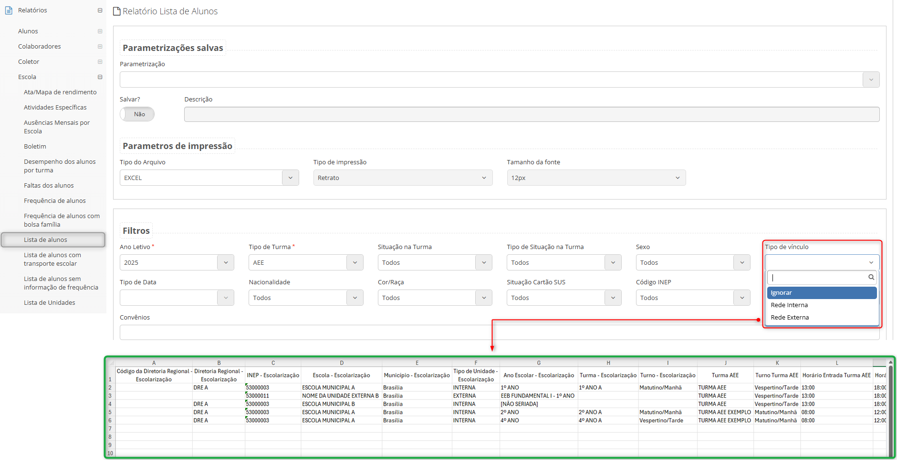This screenshot has width=897, height=460.
Task: Click the [NÃO SERIADA] cell
Action: point(538,404)
